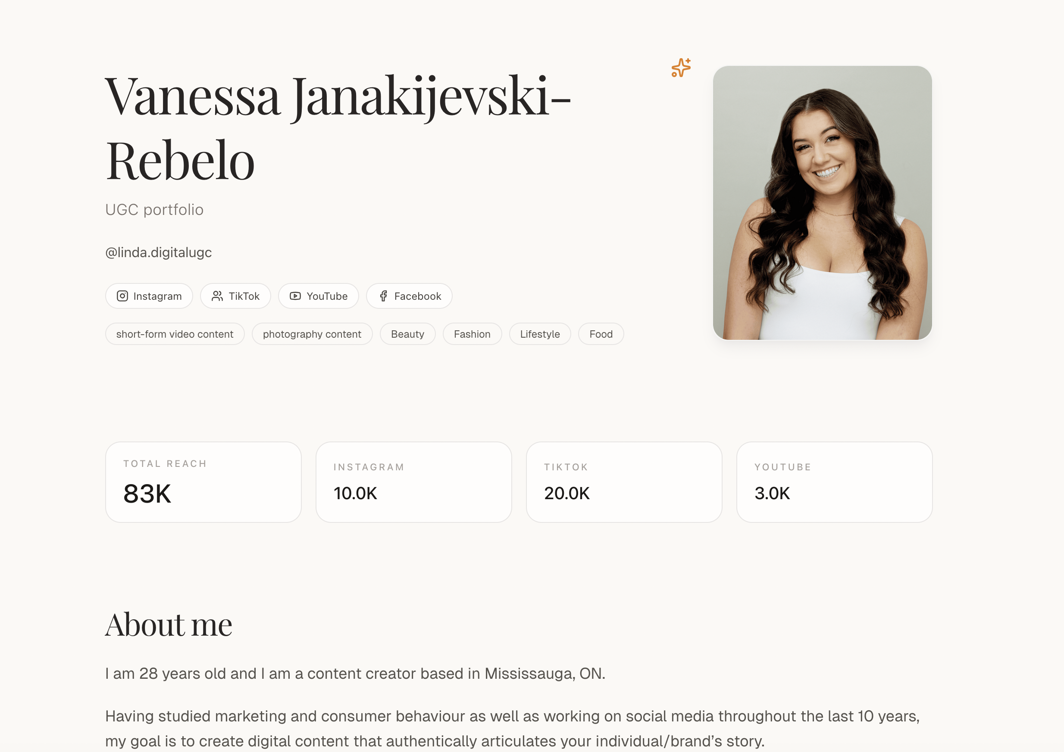Click the Instagram 10.0K stat card

[x=413, y=482]
